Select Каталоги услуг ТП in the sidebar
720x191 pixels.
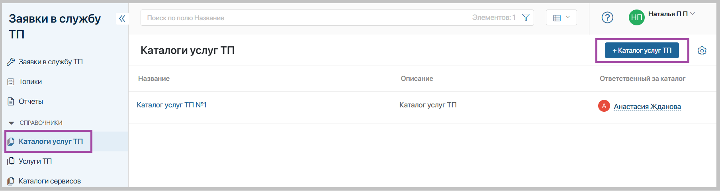click(51, 141)
